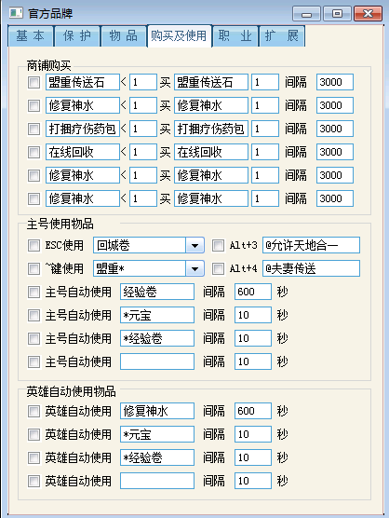This screenshot has height=518, width=389.
Task: Click the 主号使用物品 group label
Action: tap(60, 224)
